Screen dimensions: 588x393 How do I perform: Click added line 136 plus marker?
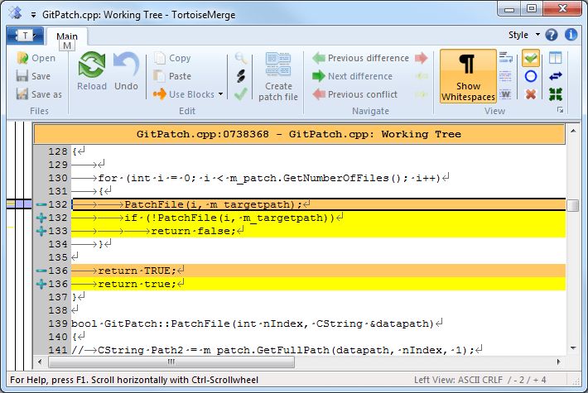41,284
